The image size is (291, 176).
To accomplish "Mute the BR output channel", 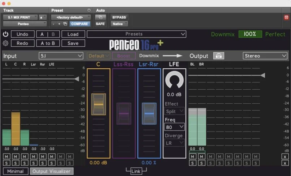I will (202, 157).
